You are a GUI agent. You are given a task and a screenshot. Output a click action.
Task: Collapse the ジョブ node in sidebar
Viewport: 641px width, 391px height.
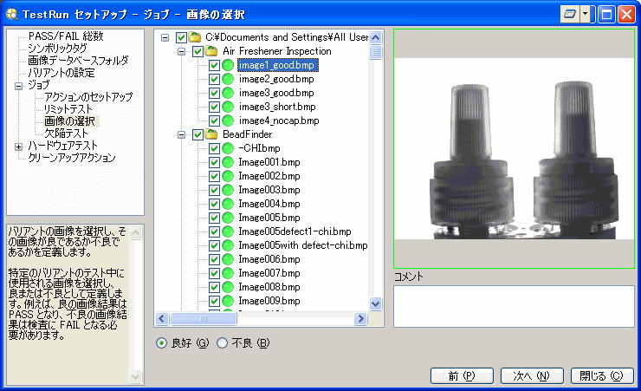tap(19, 85)
